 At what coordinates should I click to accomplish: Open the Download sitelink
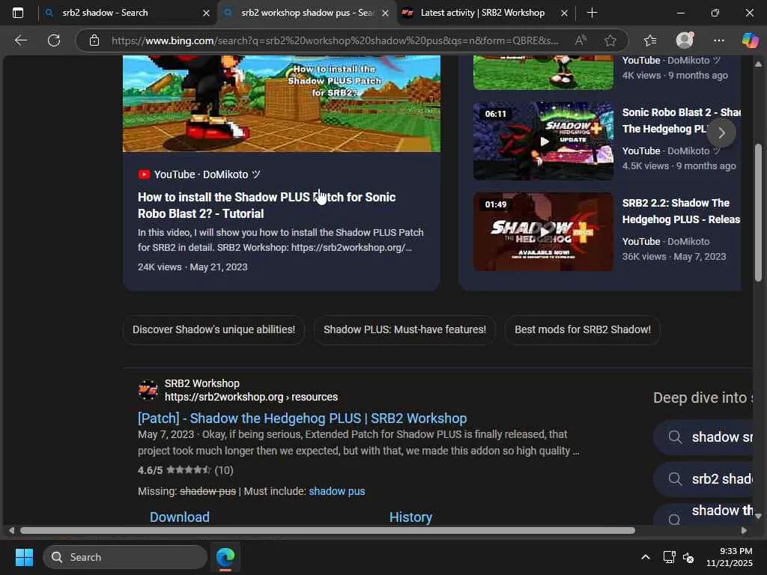(x=180, y=517)
